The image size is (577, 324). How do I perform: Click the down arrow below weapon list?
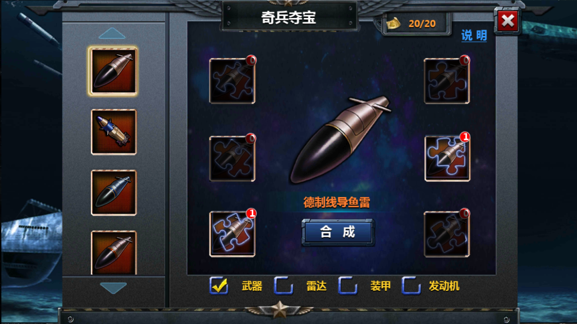113,288
